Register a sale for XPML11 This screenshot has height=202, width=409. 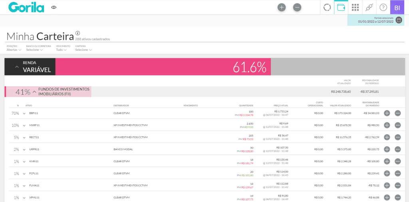pyautogui.click(x=397, y=197)
